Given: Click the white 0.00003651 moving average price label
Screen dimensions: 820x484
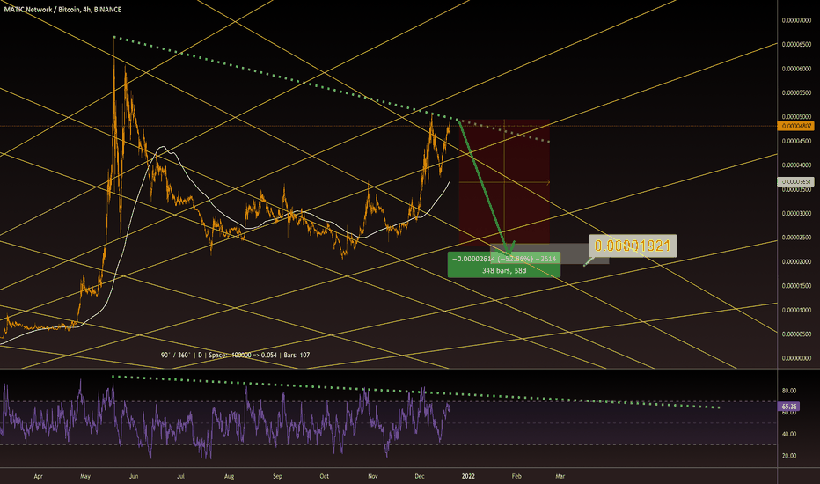Looking at the screenshot, I should [796, 181].
